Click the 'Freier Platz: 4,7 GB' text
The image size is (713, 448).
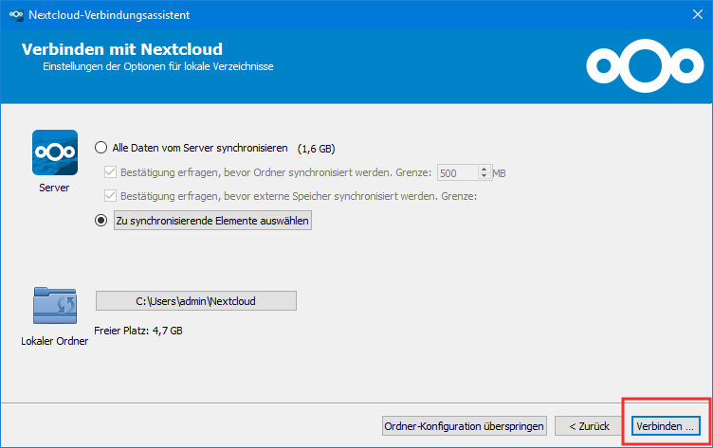[138, 331]
